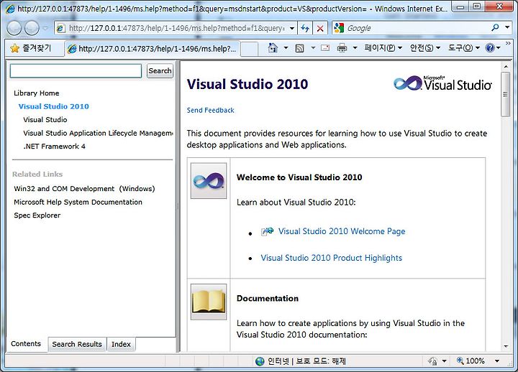Switch to the Index tab
Viewport: 518px width, 372px height.
coord(121,344)
